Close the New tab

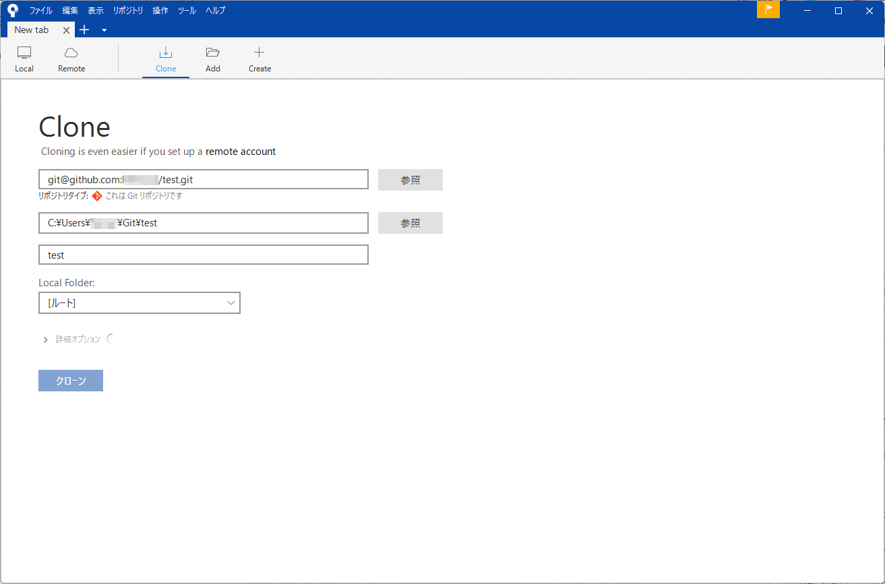coord(66,30)
